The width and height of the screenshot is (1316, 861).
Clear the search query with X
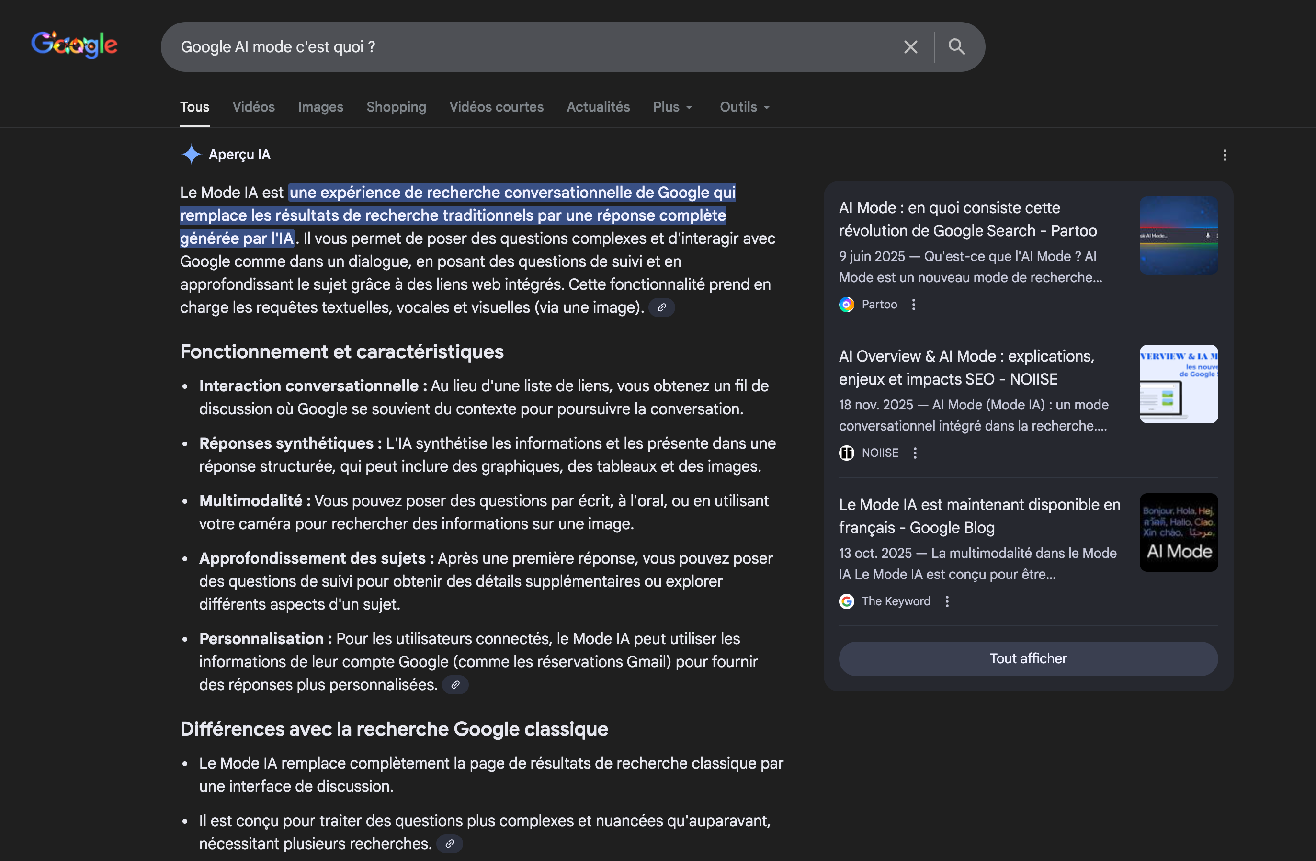[x=910, y=47]
